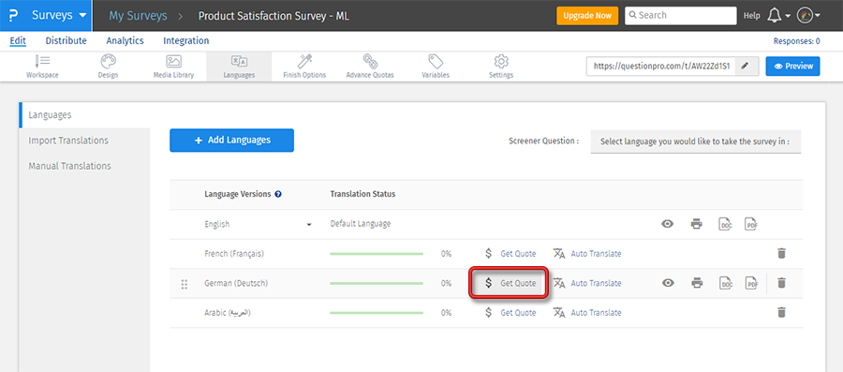Delete the Arabic language

(x=782, y=312)
